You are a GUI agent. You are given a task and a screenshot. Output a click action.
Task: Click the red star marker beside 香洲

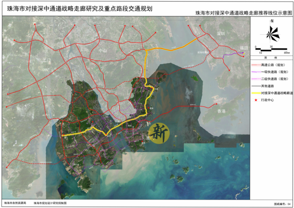149,108
